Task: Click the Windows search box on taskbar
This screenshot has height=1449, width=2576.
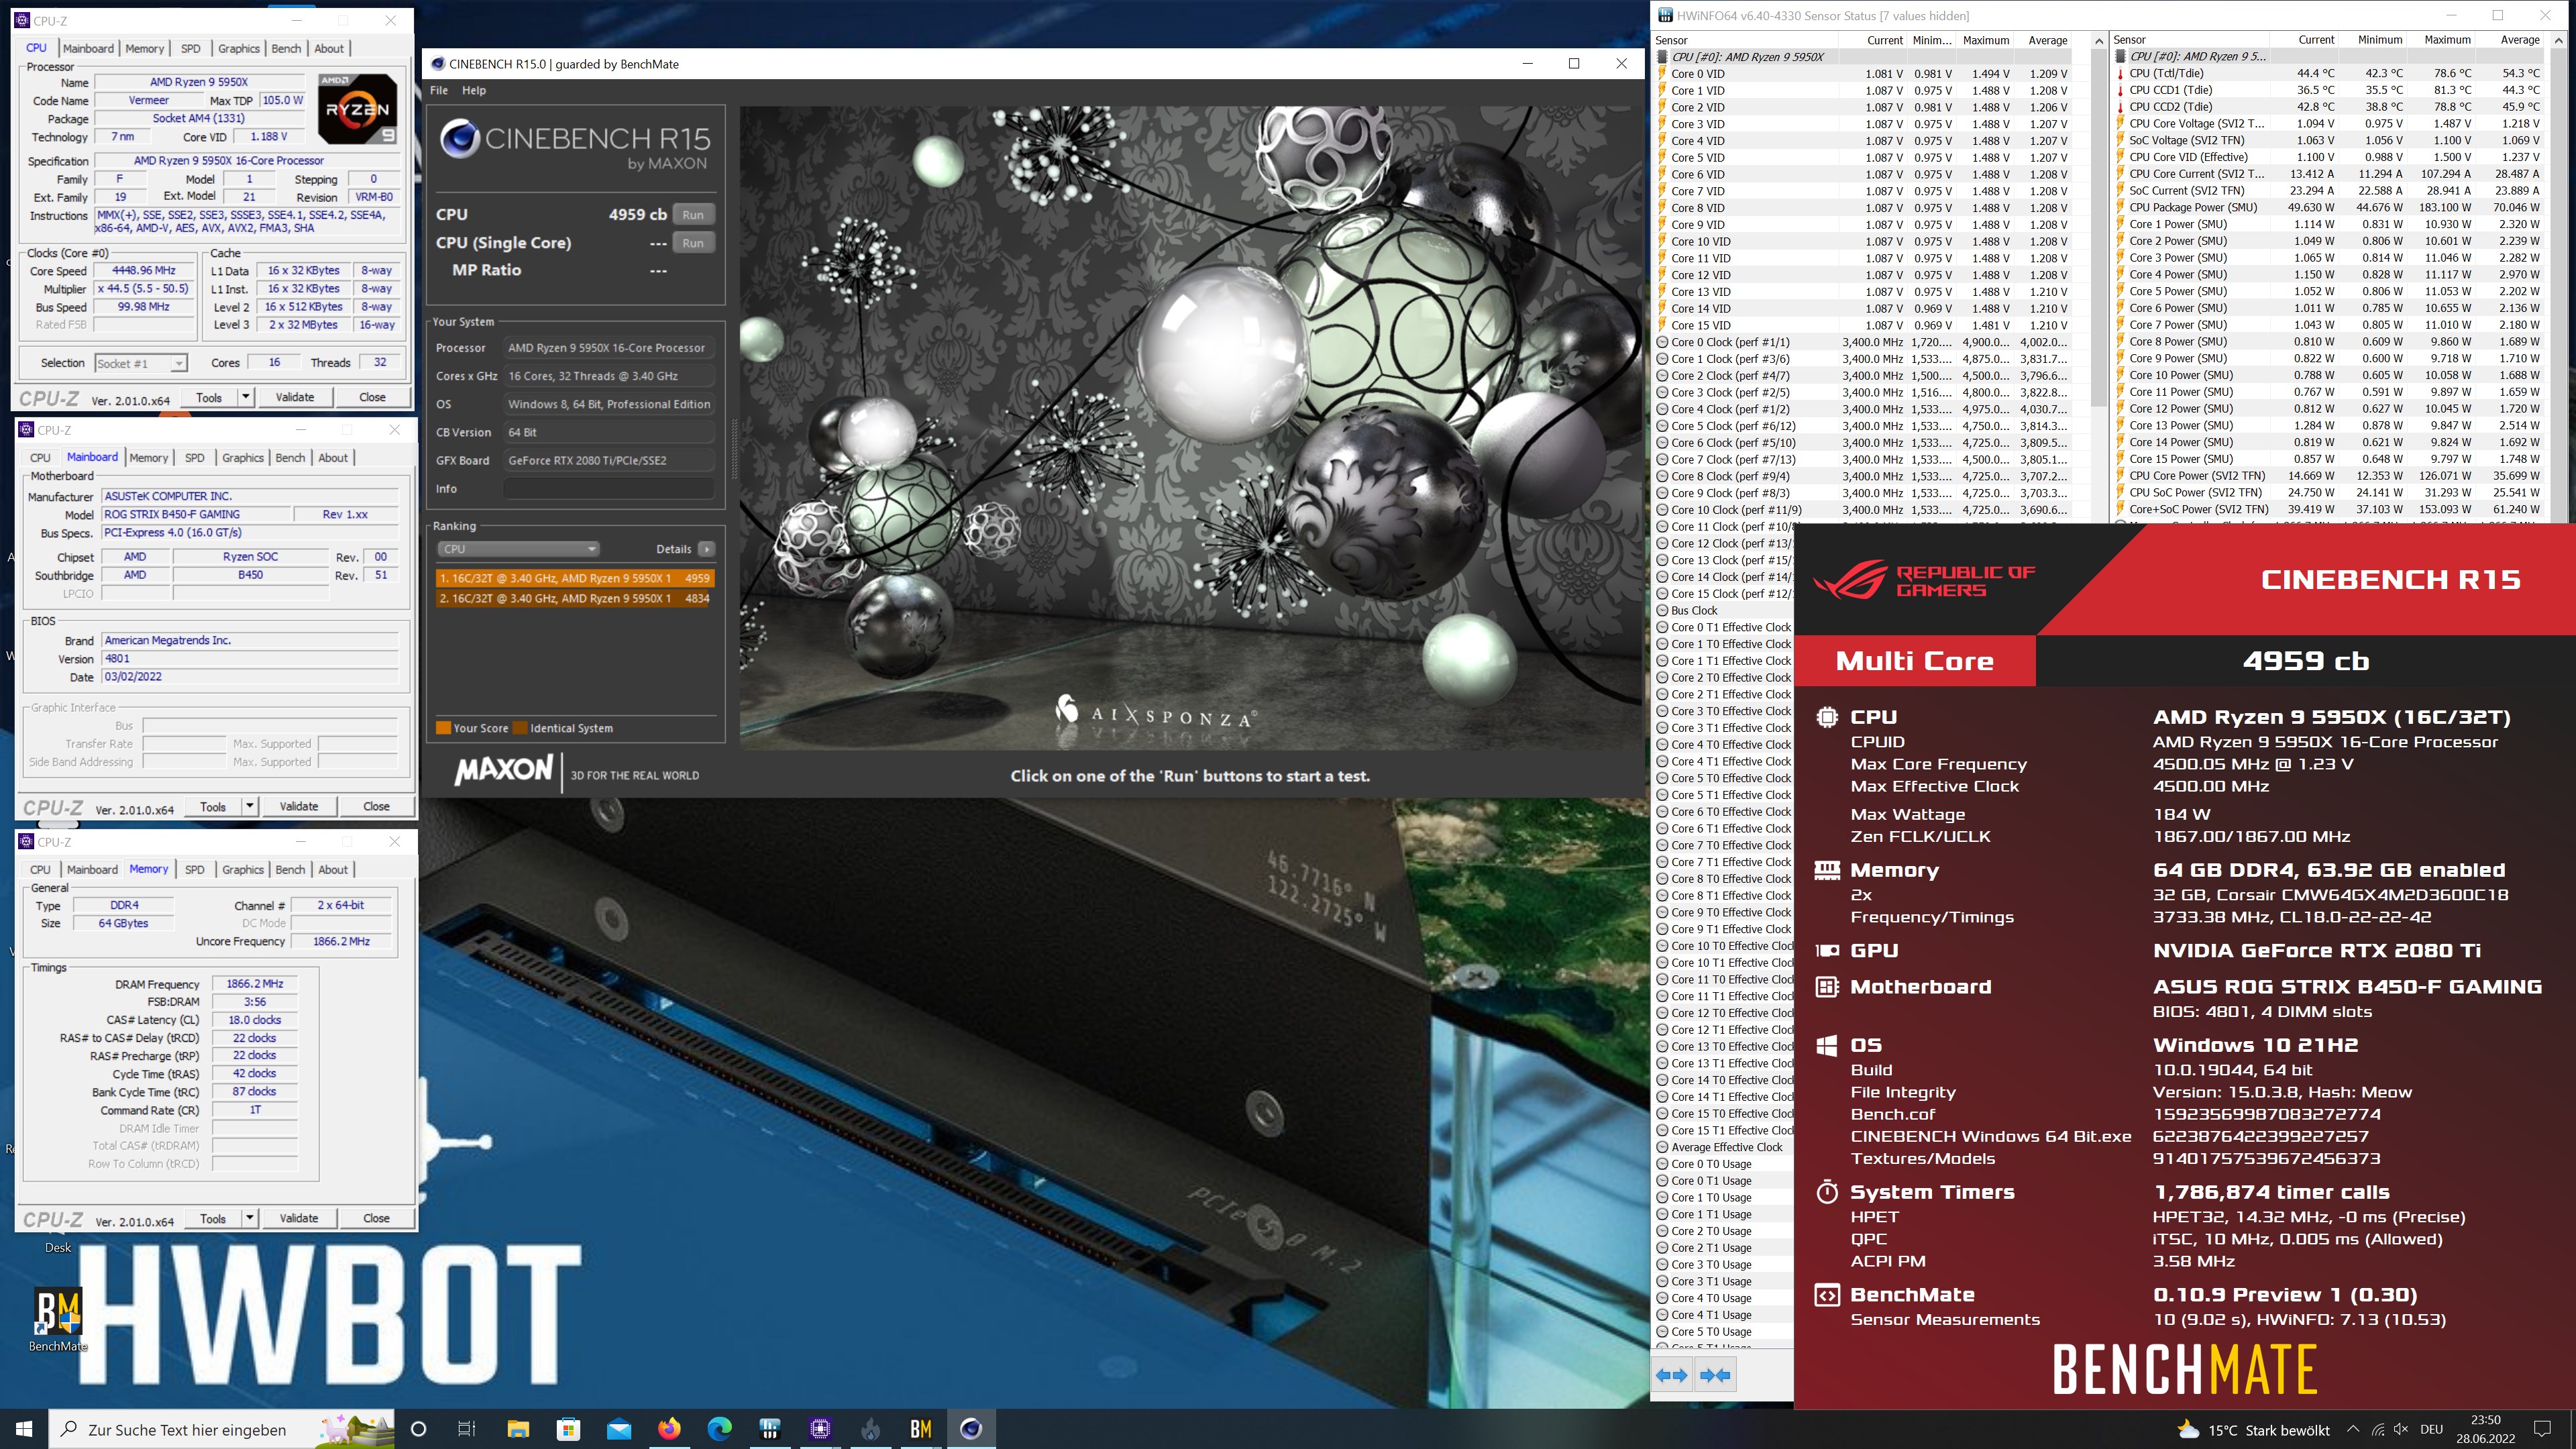Action: point(220,1429)
